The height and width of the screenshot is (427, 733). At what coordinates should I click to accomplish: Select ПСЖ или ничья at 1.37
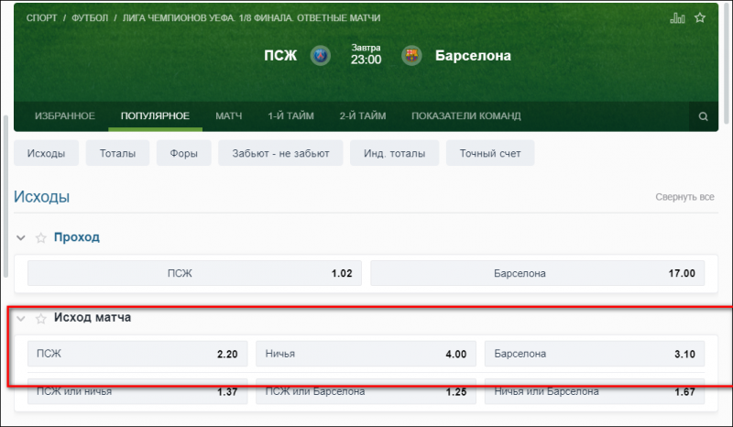point(137,392)
